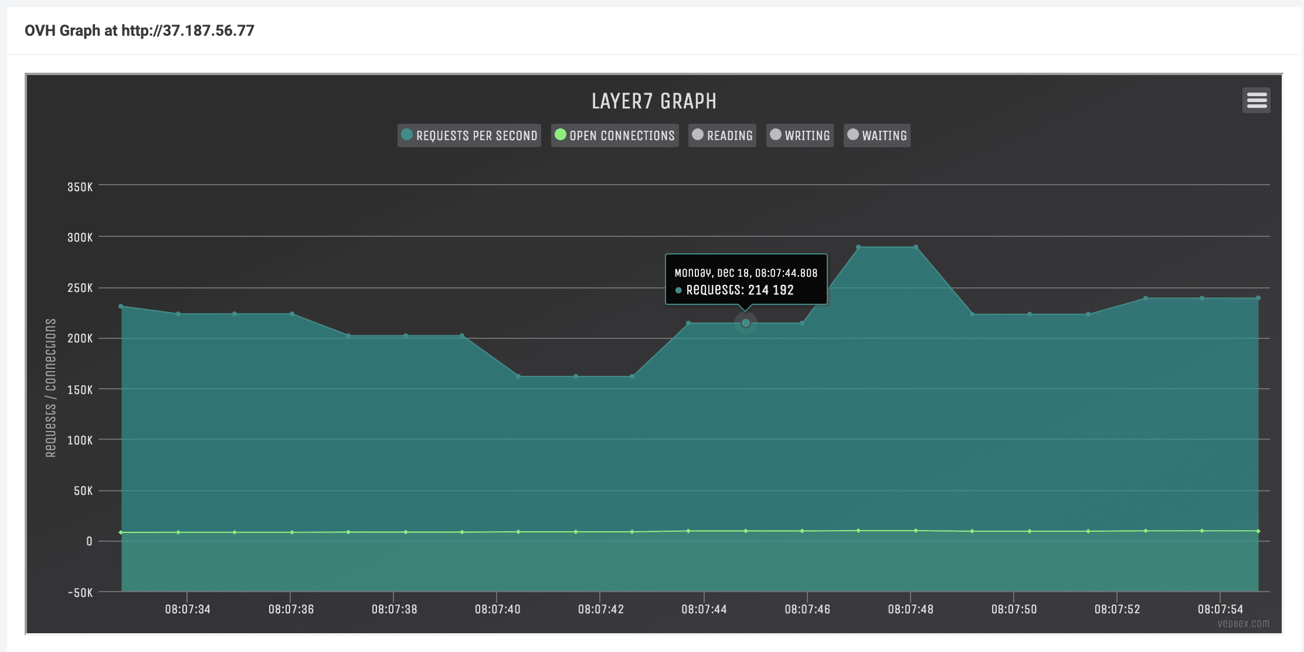The width and height of the screenshot is (1304, 652).
Task: Click the requests tooltip box
Action: (746, 280)
